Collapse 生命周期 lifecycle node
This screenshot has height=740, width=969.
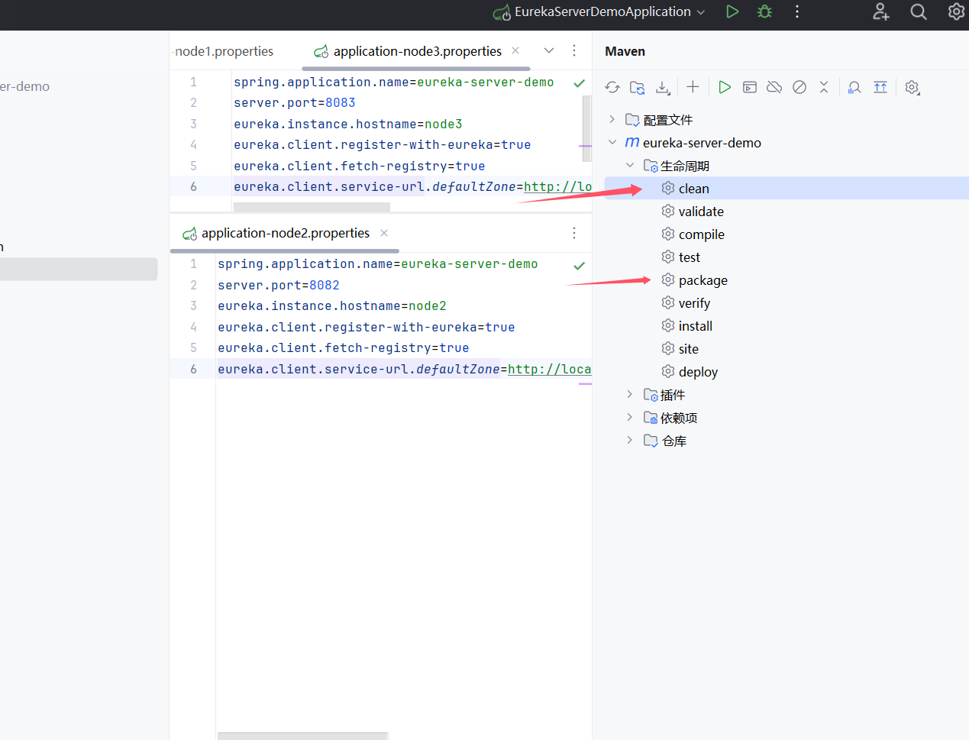[630, 165]
